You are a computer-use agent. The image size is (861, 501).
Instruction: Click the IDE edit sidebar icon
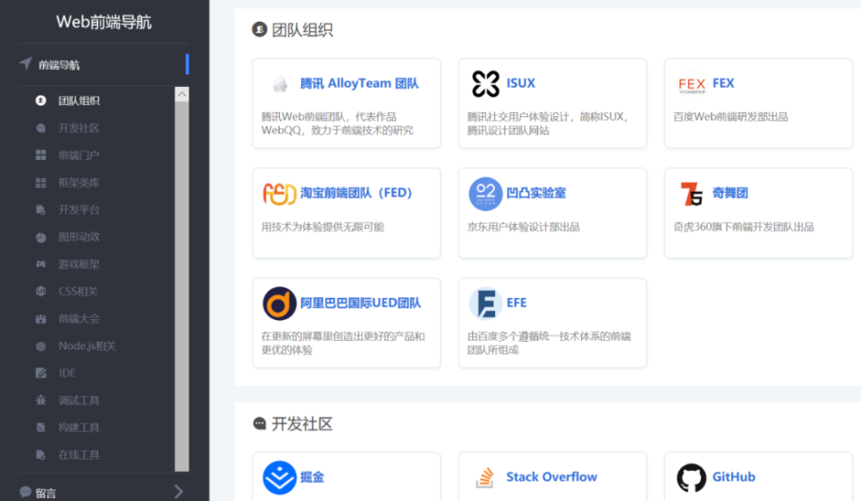coord(40,373)
